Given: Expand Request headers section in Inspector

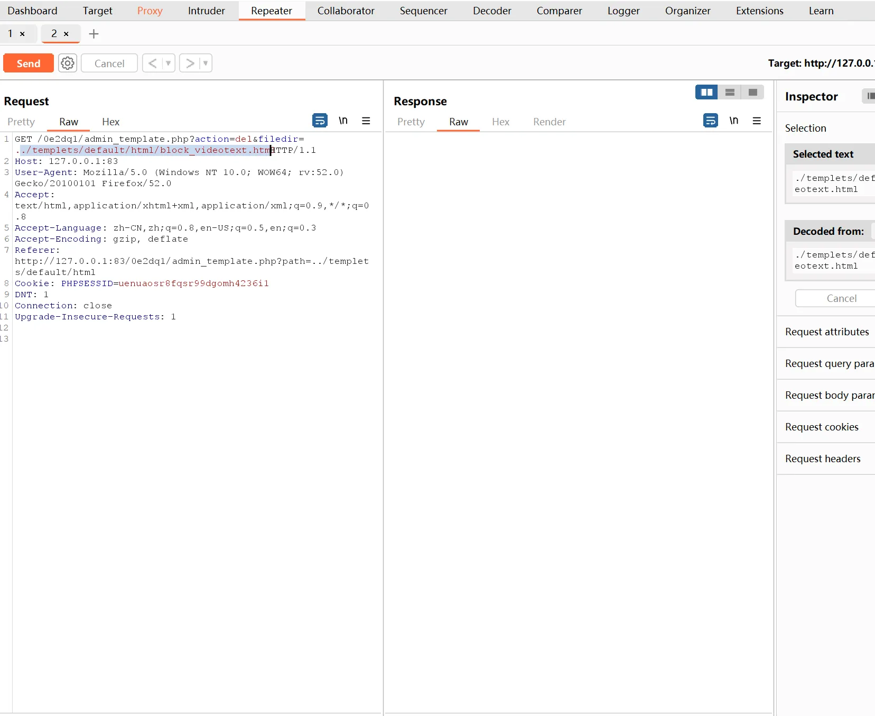Looking at the screenshot, I should (x=823, y=458).
